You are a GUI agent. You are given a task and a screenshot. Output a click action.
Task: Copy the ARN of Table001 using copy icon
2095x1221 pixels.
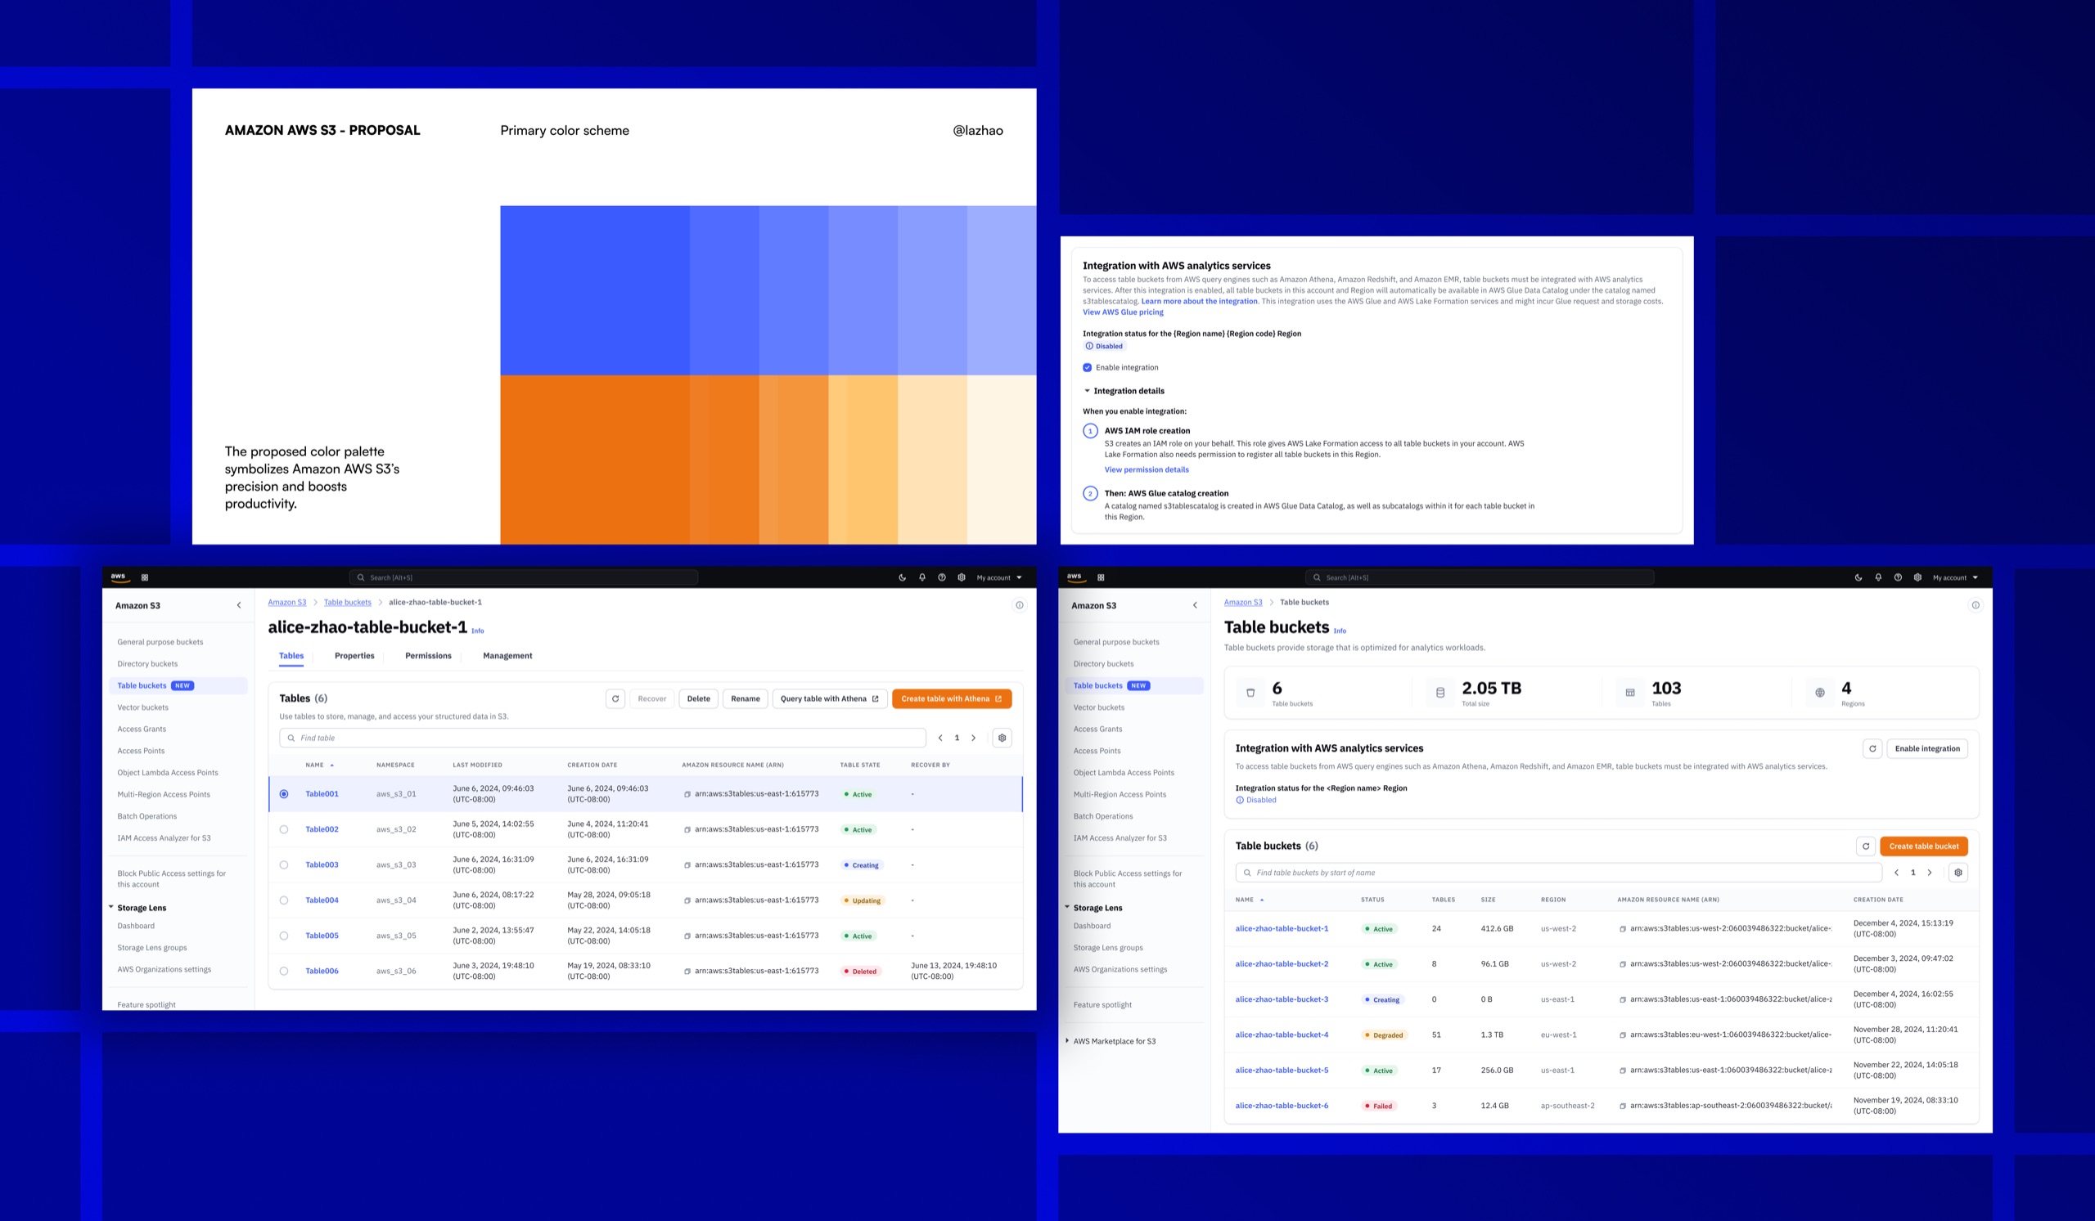pyautogui.click(x=687, y=794)
